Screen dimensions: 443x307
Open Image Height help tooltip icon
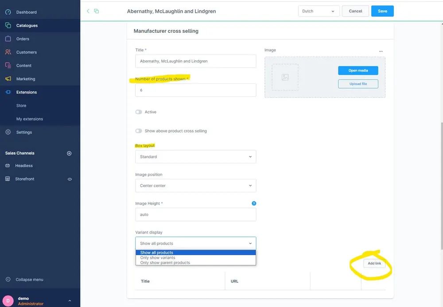pyautogui.click(x=254, y=203)
